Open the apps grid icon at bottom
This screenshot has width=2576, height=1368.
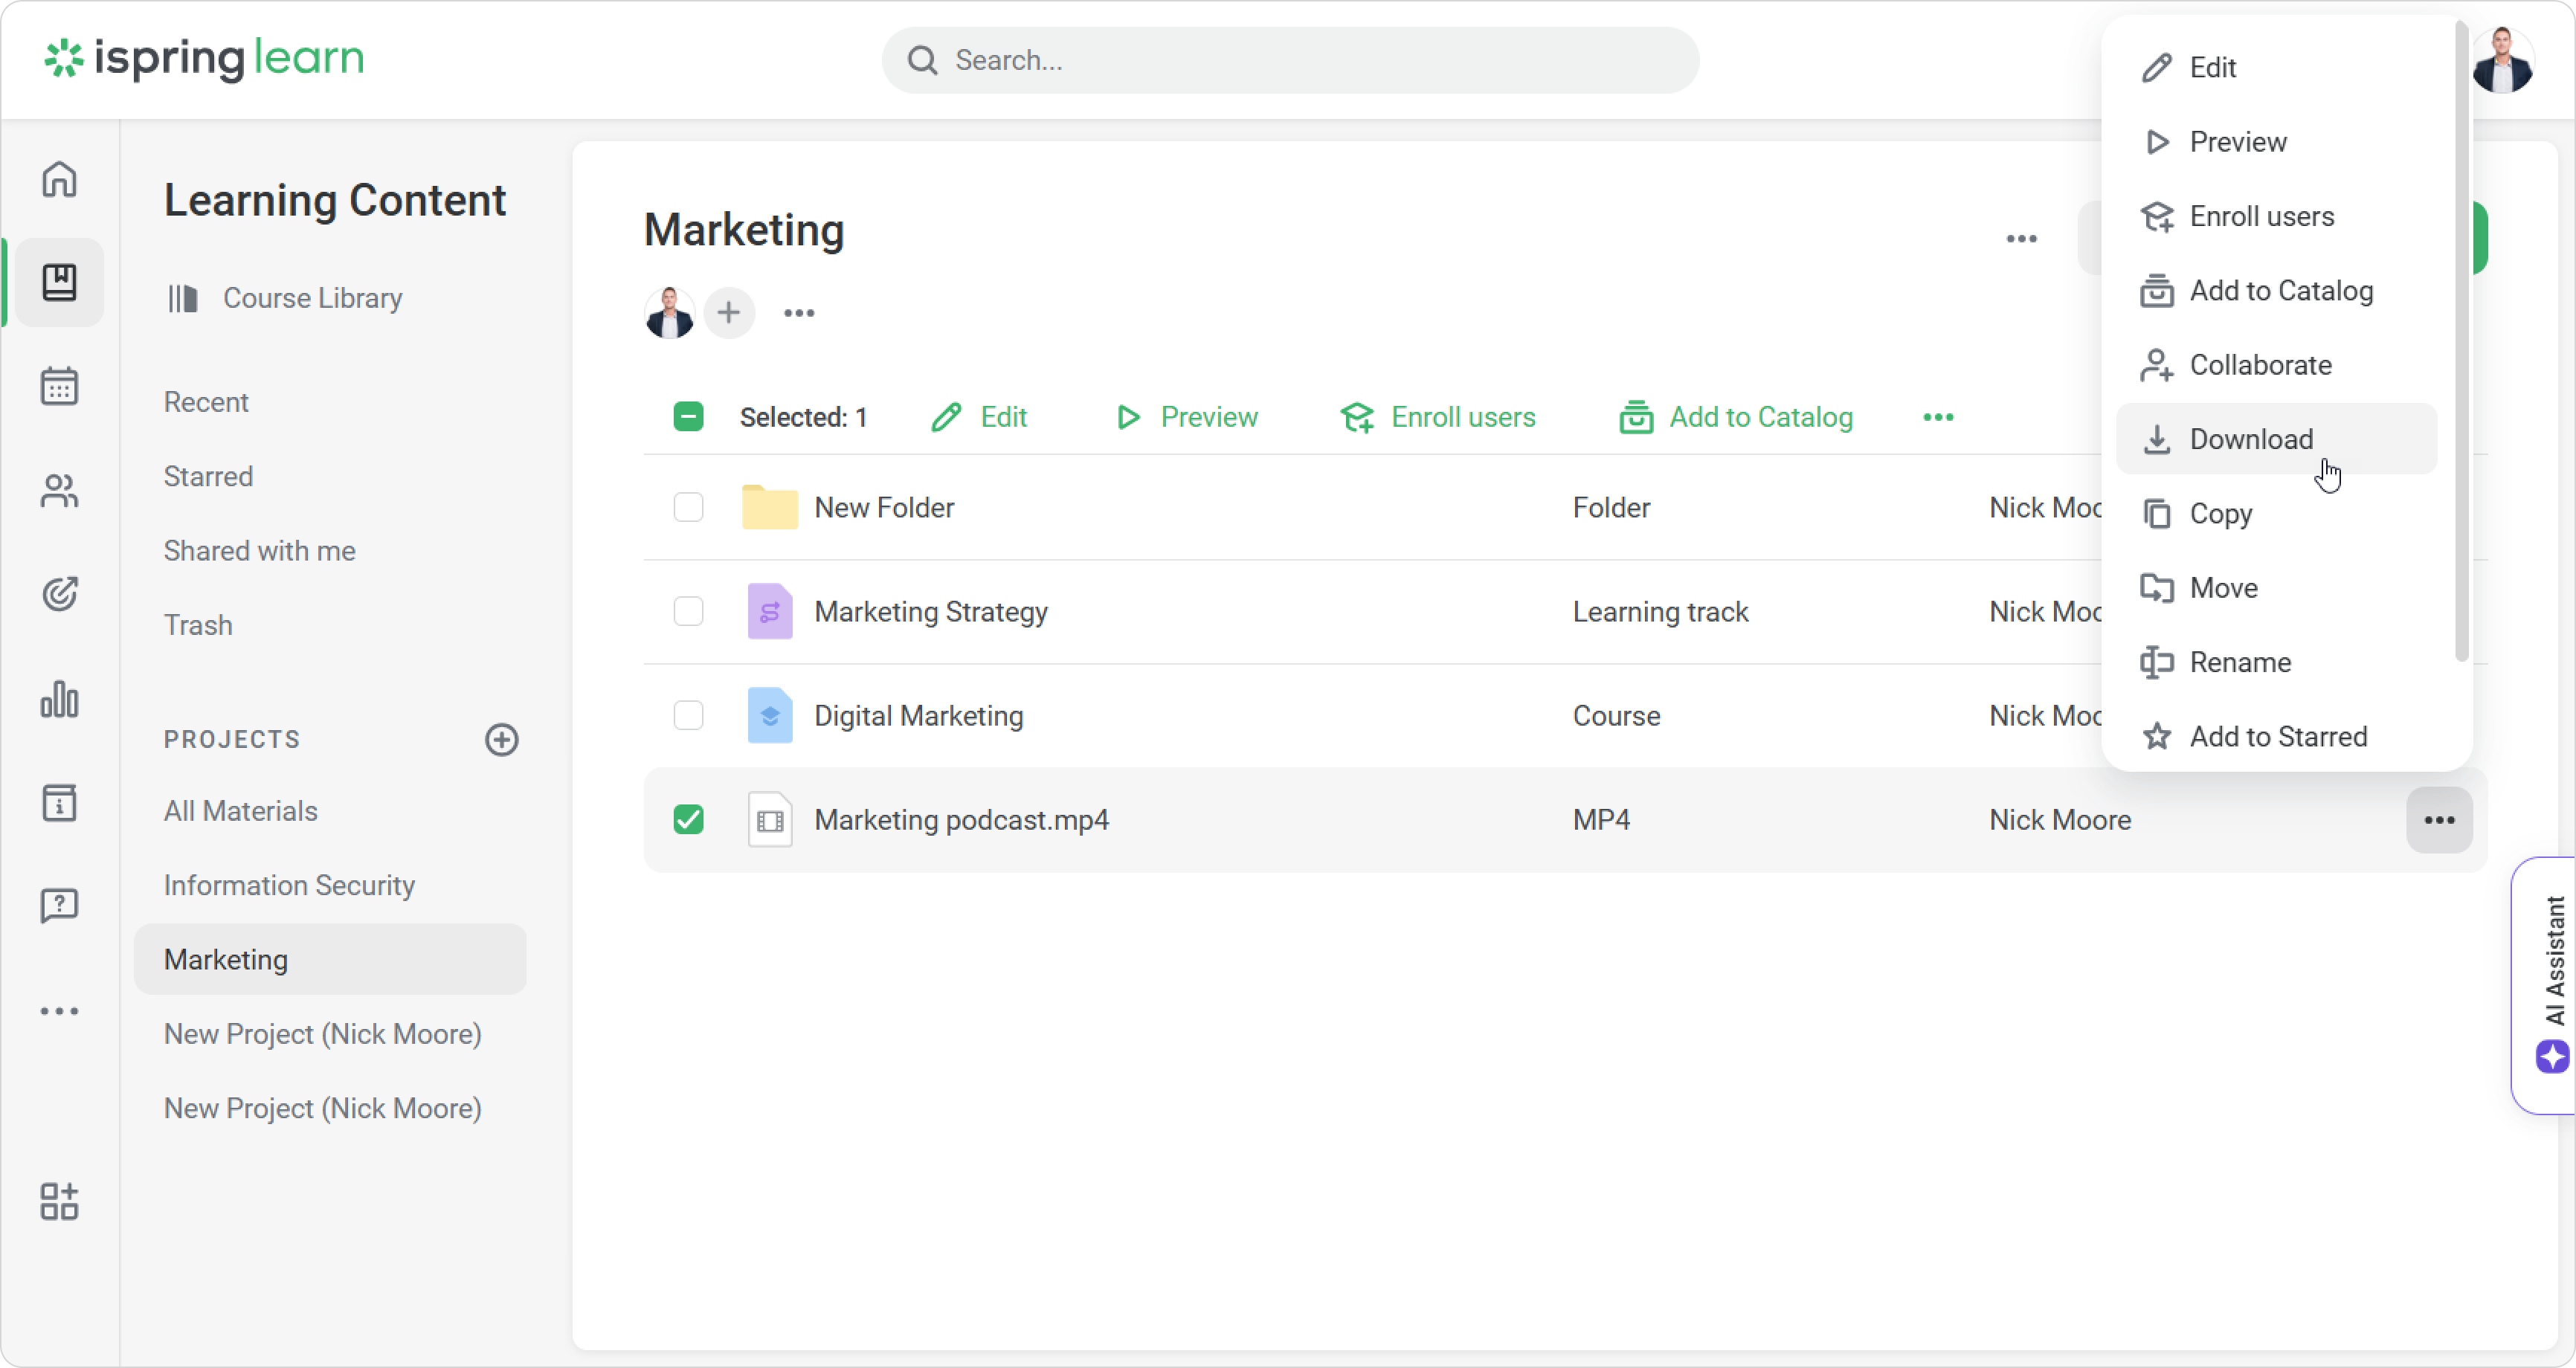(59, 1201)
